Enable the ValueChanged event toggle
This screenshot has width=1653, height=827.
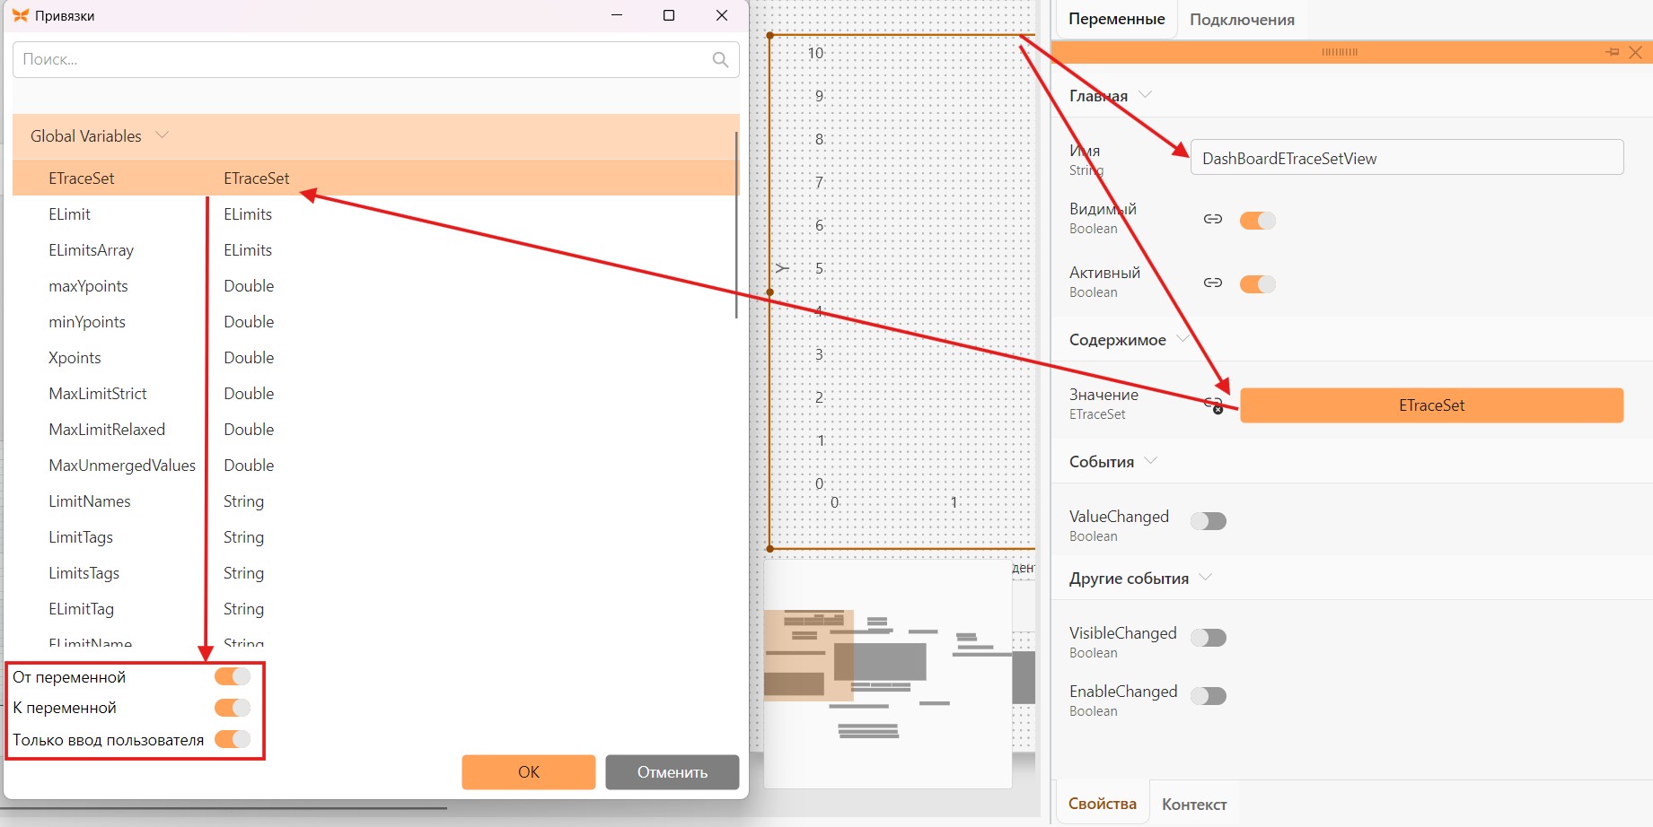pos(1208,521)
